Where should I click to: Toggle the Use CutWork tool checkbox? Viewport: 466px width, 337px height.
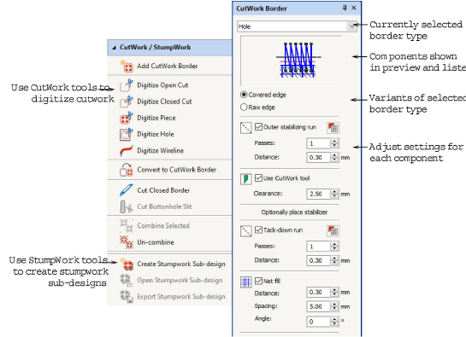point(258,178)
